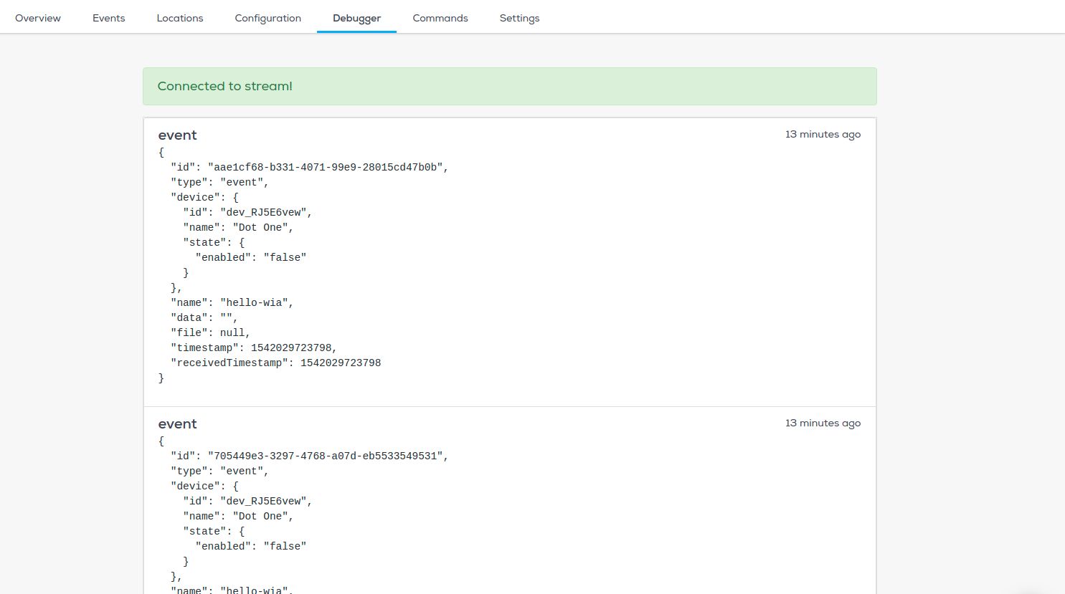Click the "data" field in first event

(204, 317)
